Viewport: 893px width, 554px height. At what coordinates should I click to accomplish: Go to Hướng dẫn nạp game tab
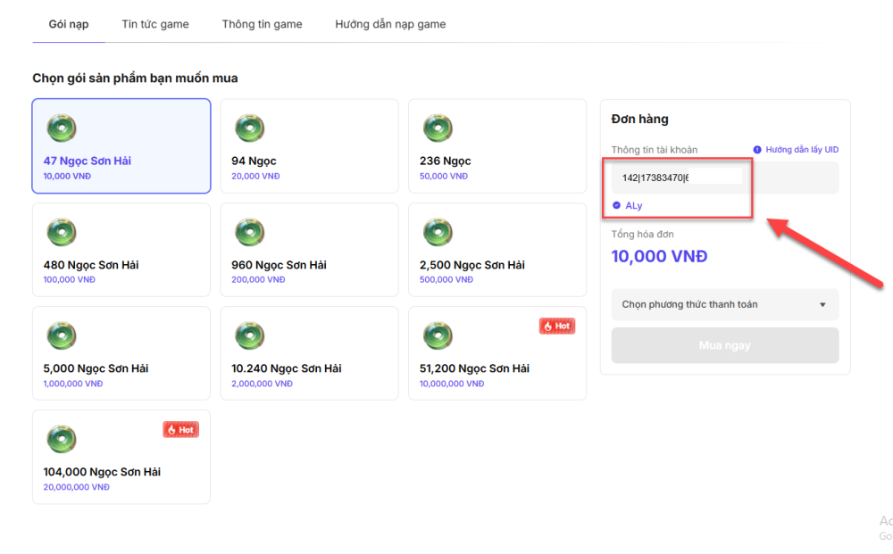click(390, 24)
